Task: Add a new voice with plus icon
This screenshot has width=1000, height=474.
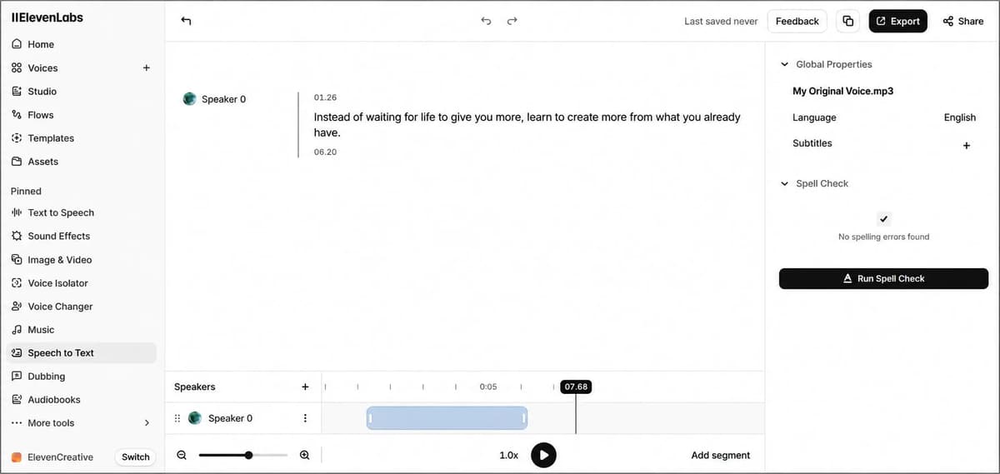Action: point(147,67)
